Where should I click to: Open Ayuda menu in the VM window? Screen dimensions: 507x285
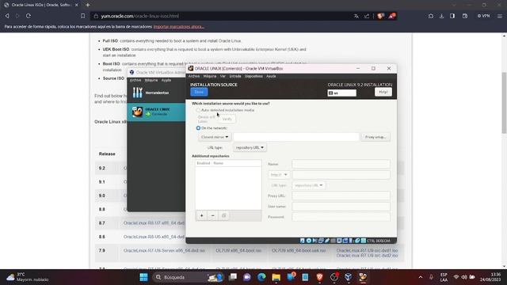coord(271,76)
